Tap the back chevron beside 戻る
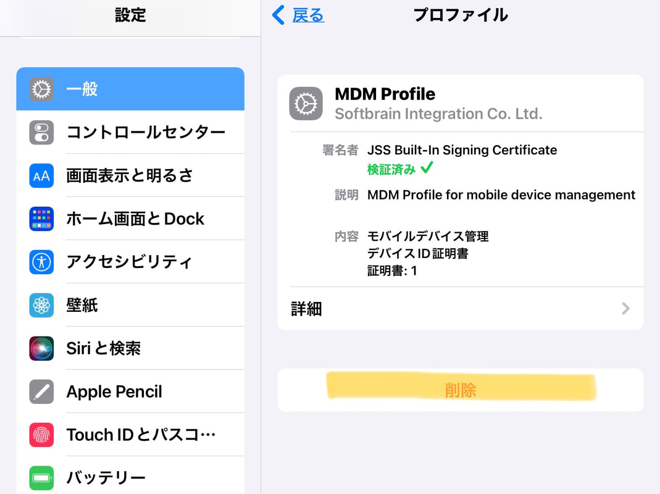This screenshot has width=660, height=494. (278, 15)
